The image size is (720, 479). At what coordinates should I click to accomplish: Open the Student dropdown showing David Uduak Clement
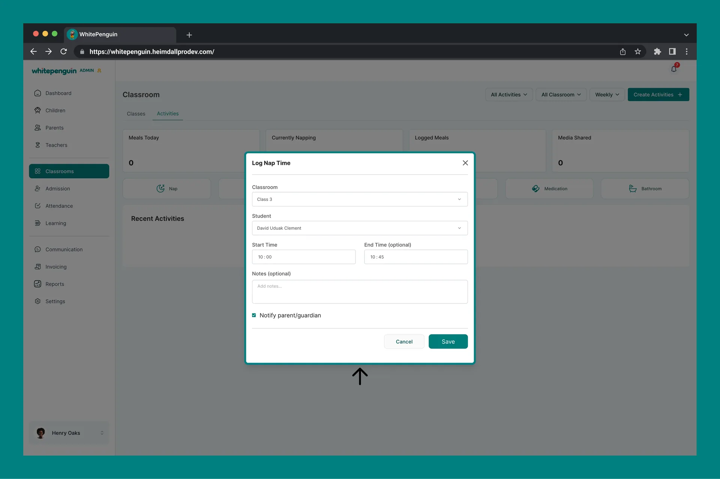pyautogui.click(x=360, y=228)
